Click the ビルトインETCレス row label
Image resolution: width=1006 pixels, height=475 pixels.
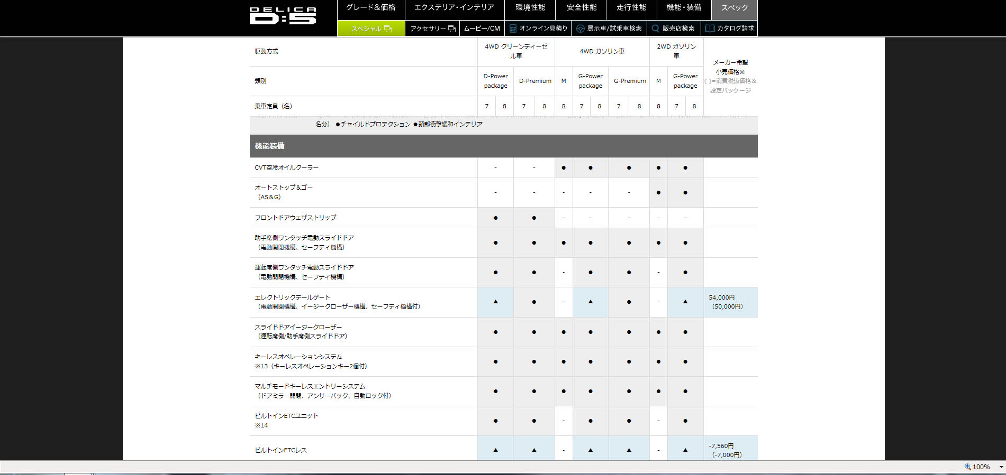click(281, 450)
